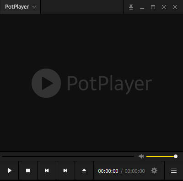Click the playback seek bar
The image size is (183, 181).
tap(68, 156)
